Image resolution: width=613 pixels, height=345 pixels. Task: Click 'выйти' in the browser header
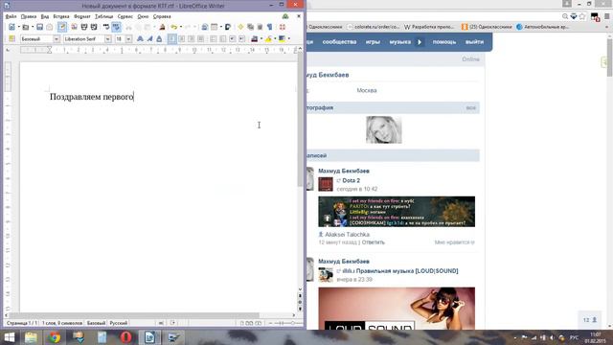[474, 42]
